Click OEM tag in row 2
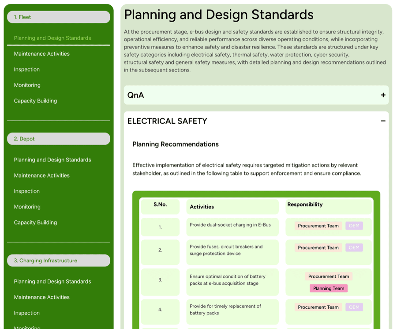 (354, 248)
